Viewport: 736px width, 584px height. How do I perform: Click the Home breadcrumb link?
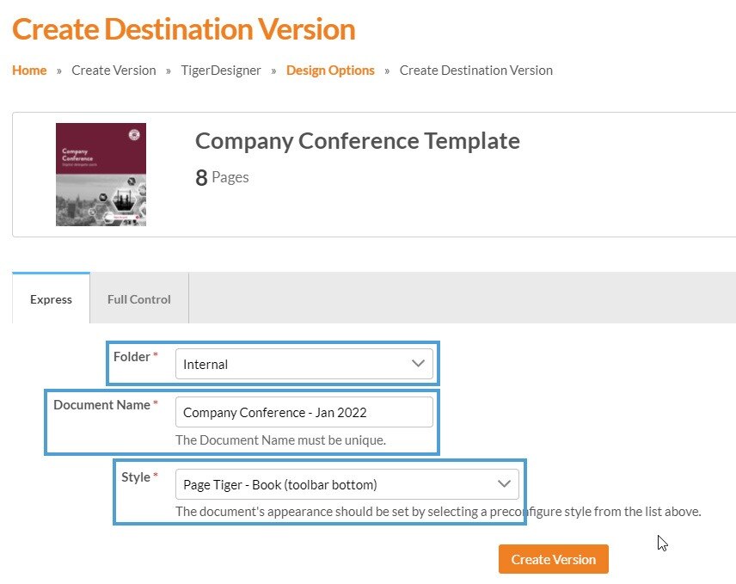coord(29,71)
